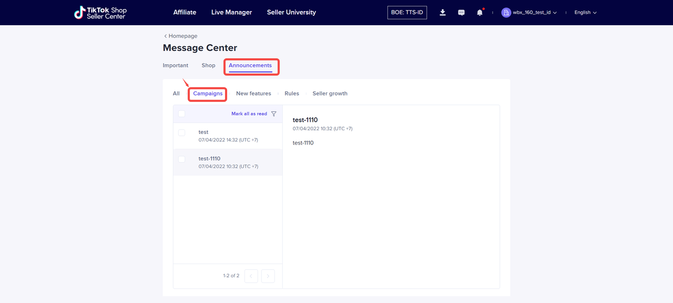Open the English language dropdown

click(x=585, y=13)
